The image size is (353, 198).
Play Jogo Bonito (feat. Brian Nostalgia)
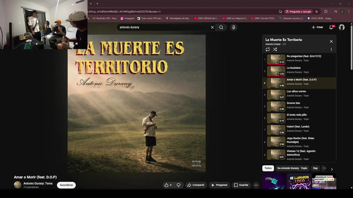point(299,142)
